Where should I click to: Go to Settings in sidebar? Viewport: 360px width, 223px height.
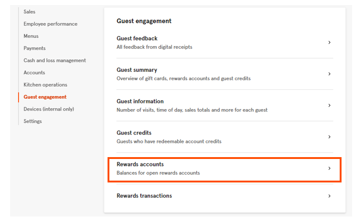[33, 121]
